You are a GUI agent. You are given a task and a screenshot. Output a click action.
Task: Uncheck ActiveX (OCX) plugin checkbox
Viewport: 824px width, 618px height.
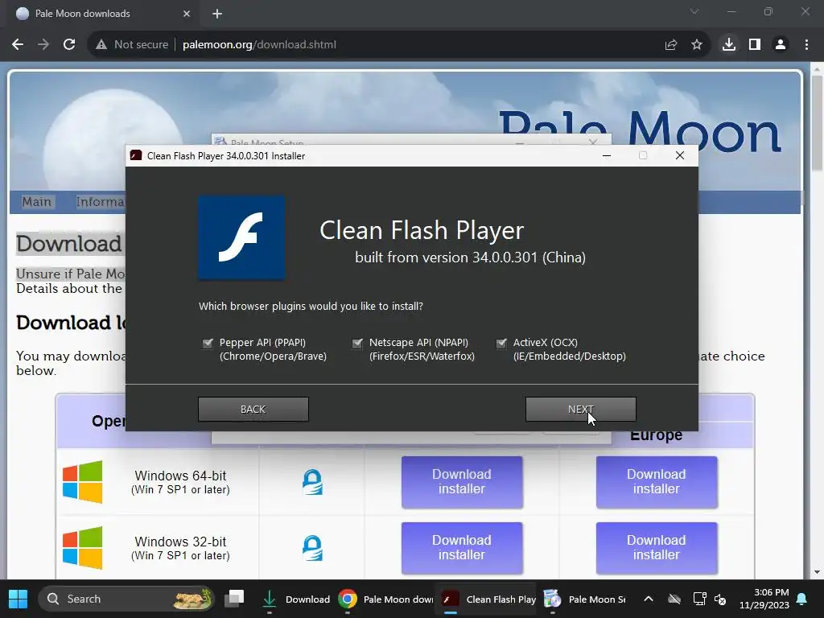point(501,343)
